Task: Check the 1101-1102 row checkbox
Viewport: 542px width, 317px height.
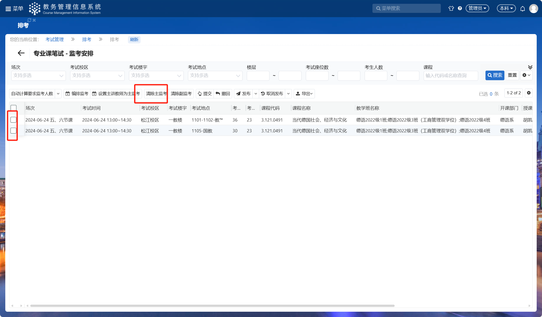Action: point(13,120)
